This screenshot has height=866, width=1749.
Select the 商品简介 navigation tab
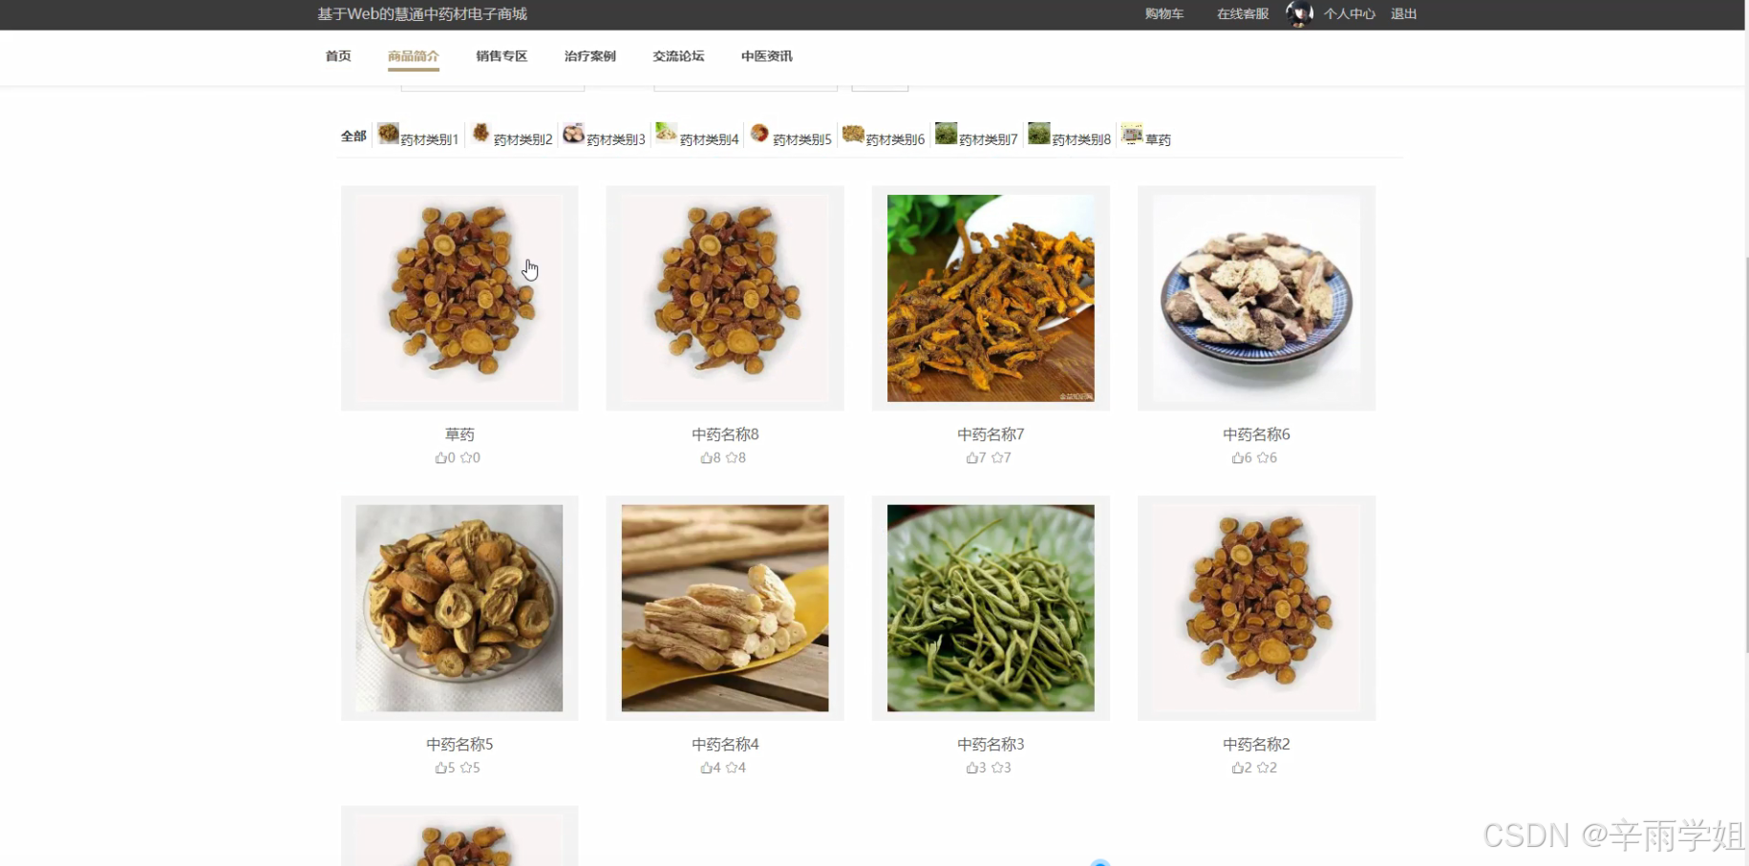click(x=414, y=56)
